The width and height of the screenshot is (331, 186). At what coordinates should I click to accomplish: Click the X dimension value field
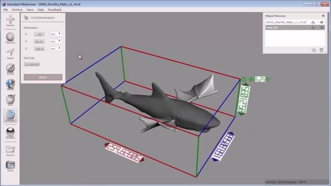(39, 34)
